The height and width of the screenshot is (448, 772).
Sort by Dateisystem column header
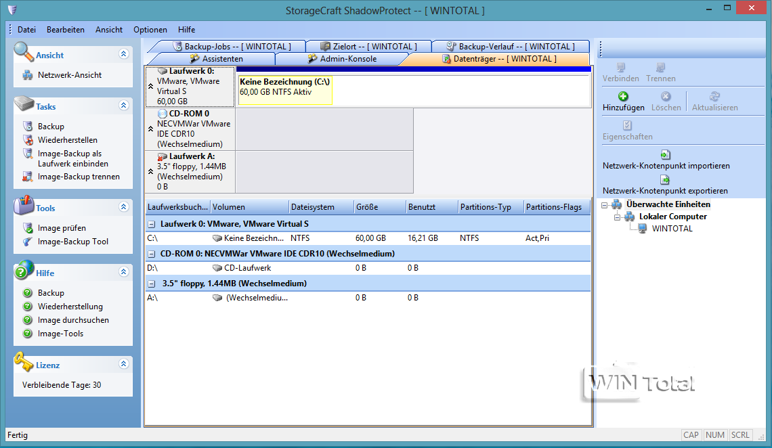321,207
